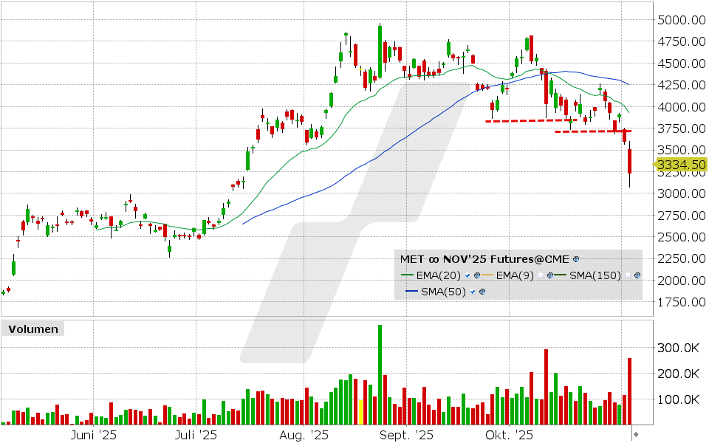Click the yellow volume bar
The image size is (709, 443).
pyautogui.click(x=360, y=410)
